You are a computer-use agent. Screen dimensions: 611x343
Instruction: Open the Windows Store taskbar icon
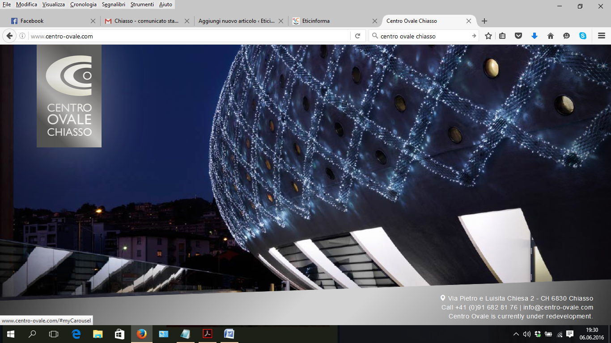pos(119,334)
